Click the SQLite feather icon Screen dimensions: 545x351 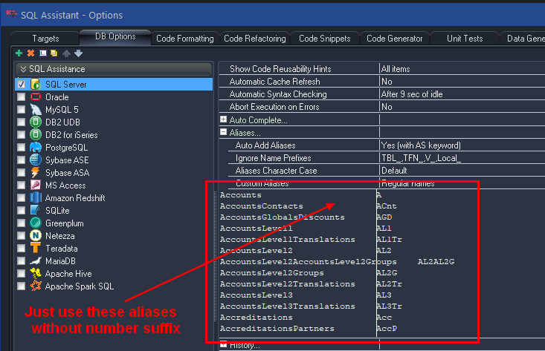(x=36, y=210)
